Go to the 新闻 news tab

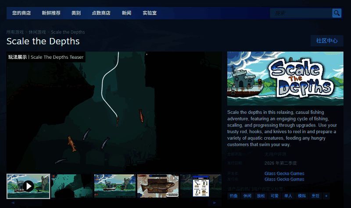126,13
